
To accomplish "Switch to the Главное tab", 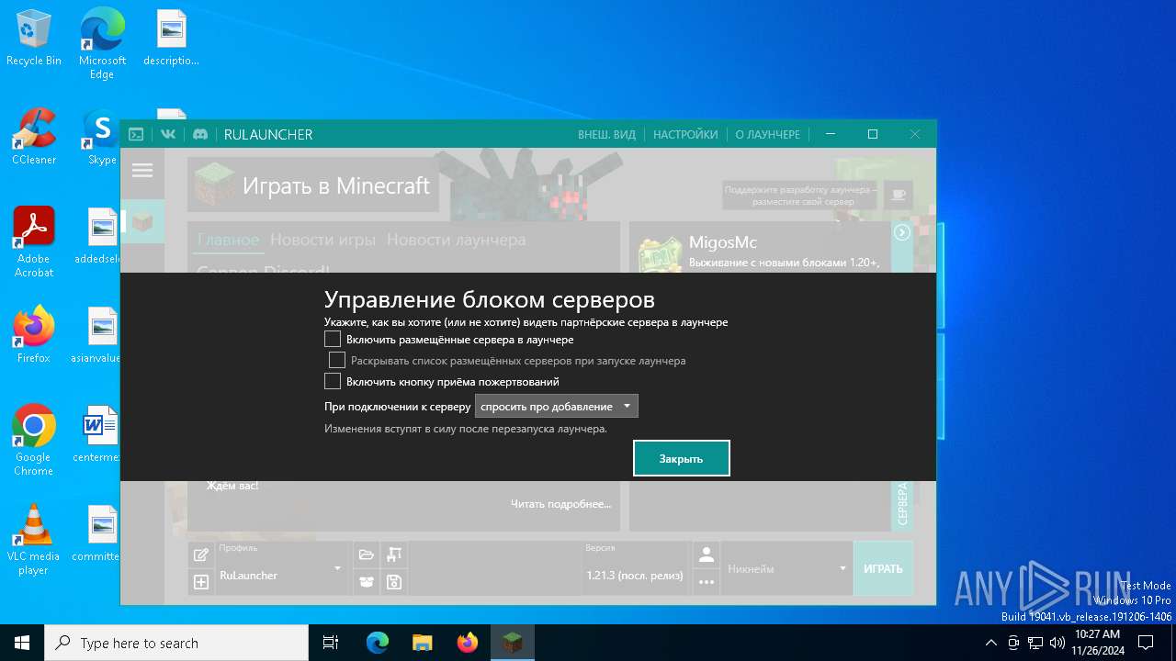I will [x=228, y=240].
